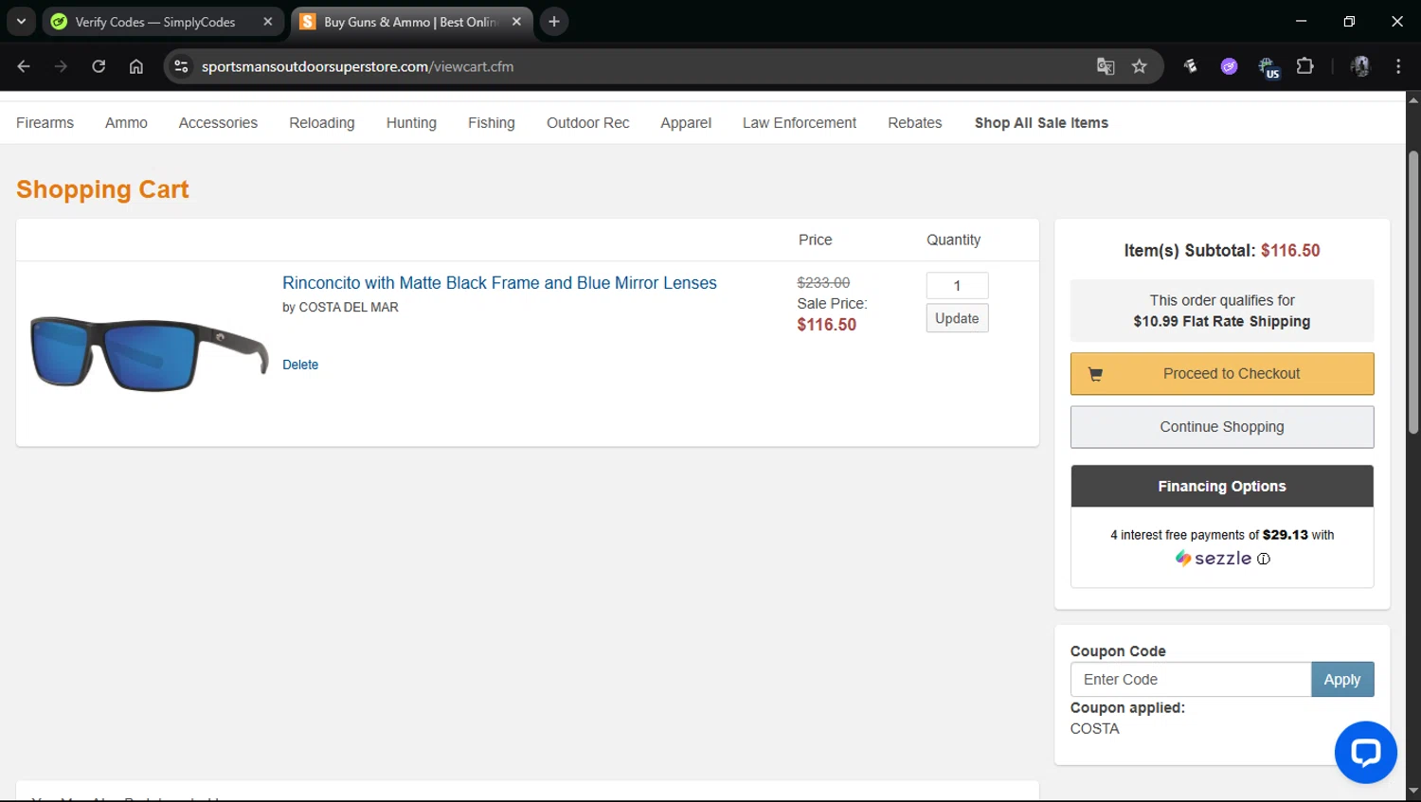This screenshot has height=802, width=1421.
Task: Open the Chrome profile avatar
Action: (x=1360, y=66)
